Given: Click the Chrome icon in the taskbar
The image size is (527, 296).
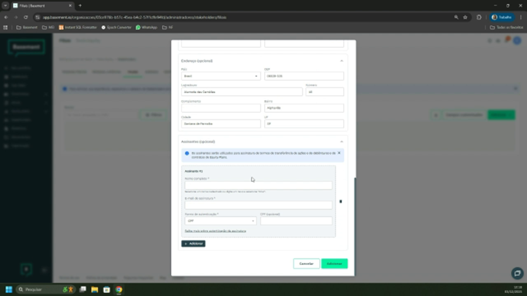Looking at the screenshot, I should 119,290.
